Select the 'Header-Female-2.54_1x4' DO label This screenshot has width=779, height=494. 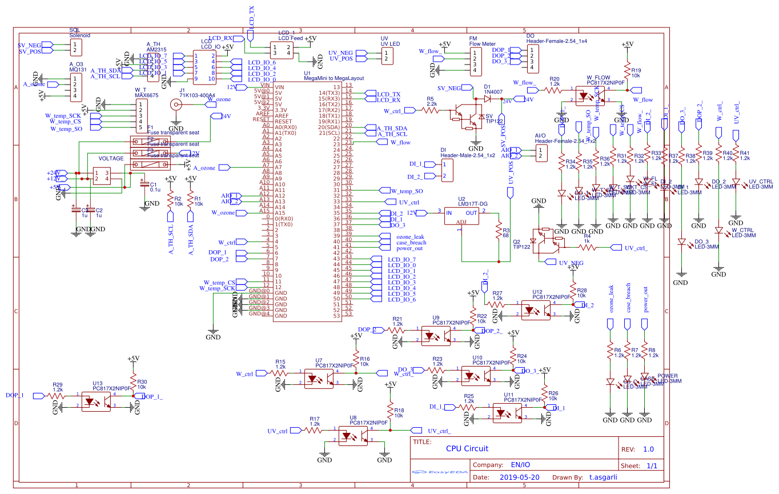pyautogui.click(x=557, y=41)
